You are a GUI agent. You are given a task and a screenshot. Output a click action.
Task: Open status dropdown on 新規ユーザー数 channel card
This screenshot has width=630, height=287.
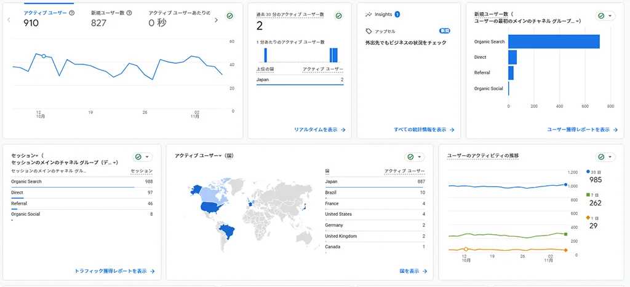(606, 16)
